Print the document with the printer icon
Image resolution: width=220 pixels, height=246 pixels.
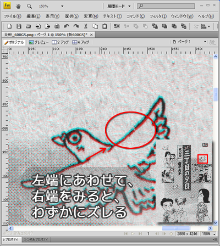point(57,26)
